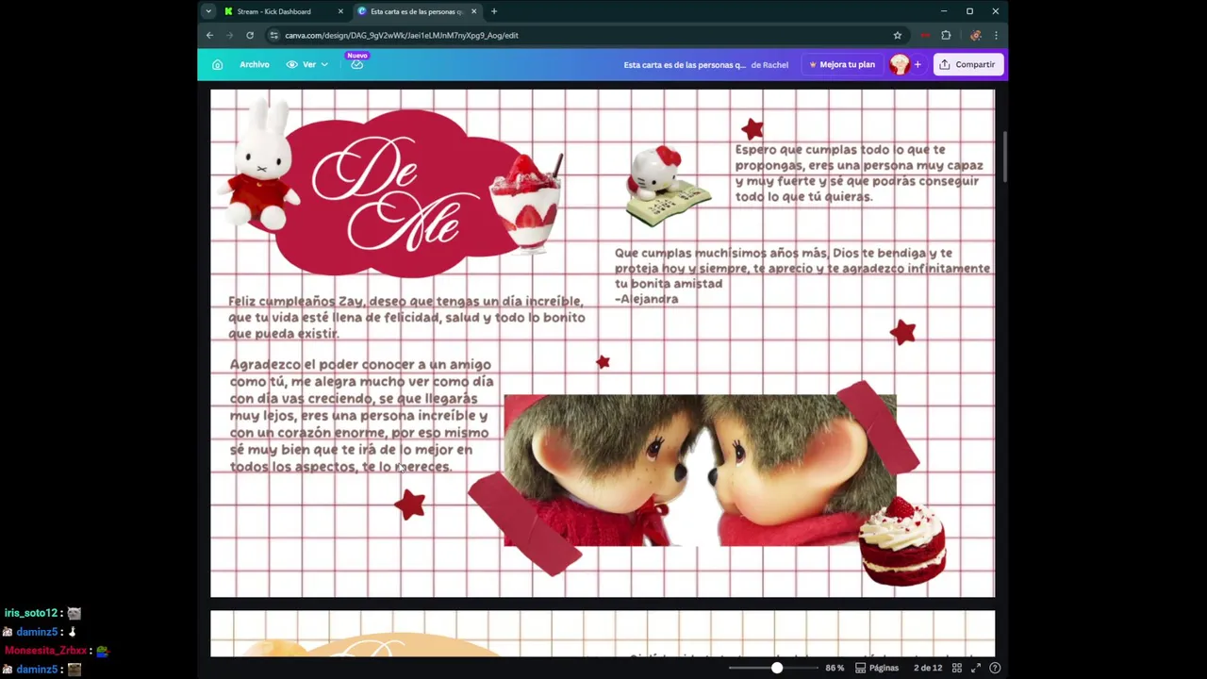Screen dimensions: 1207x679
Task: Open the Chrome profile icon
Action: tap(975, 35)
